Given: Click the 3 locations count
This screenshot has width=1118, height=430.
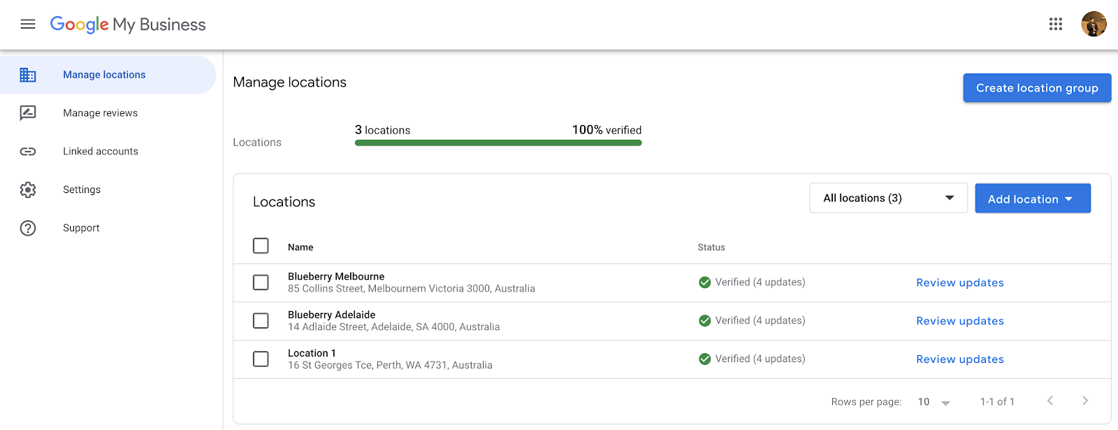Looking at the screenshot, I should coord(382,130).
